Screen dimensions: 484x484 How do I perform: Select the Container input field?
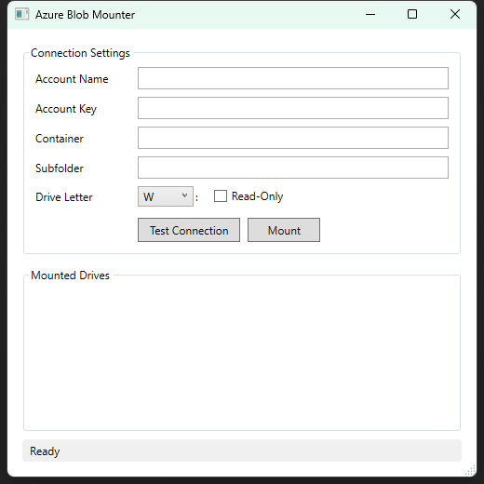click(293, 138)
